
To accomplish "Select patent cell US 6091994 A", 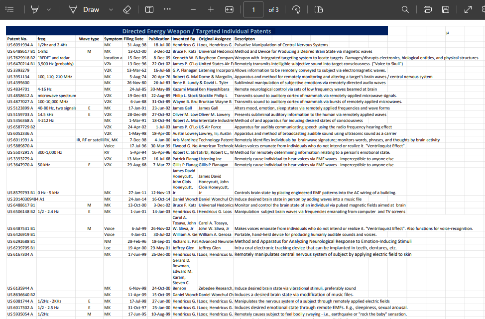I will coord(20,45).
